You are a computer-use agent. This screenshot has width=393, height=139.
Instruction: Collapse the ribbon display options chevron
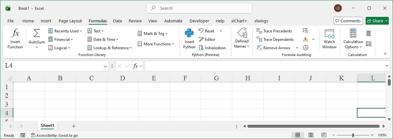click(x=385, y=54)
